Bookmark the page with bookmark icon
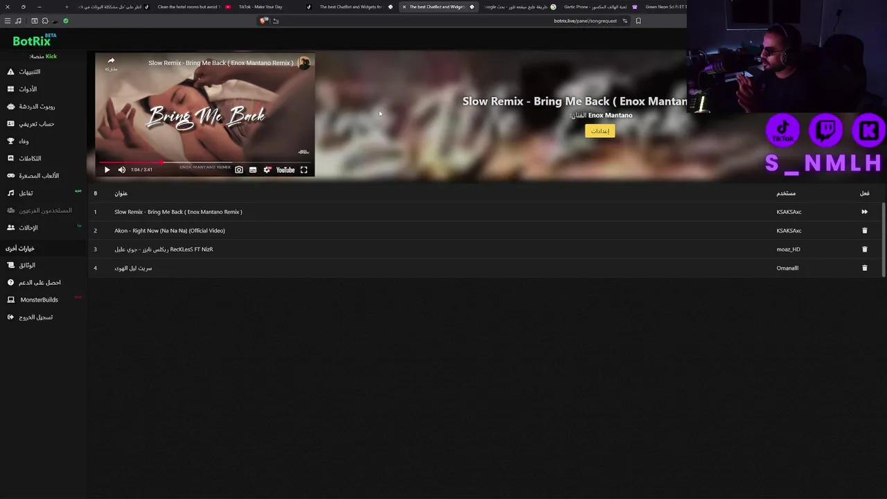Screen dimensions: 887x499 [x=638, y=21]
